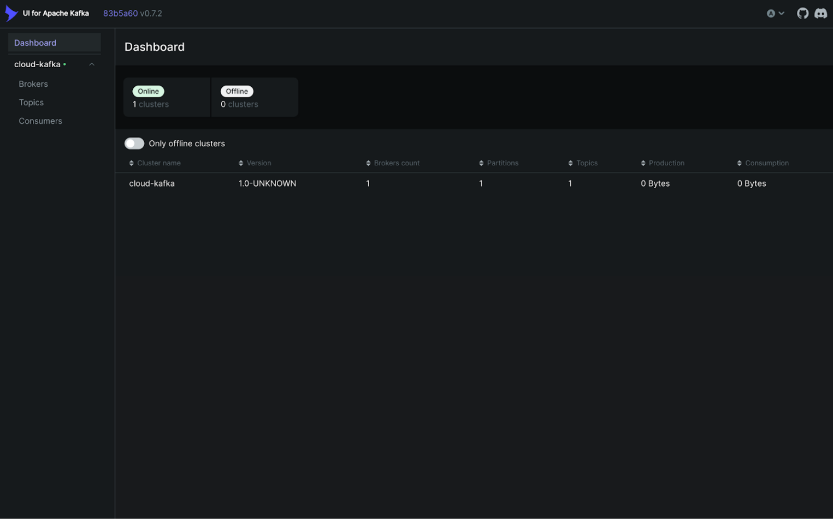Click the 83b5a60 commit hash link
Viewport: 833px width, 519px height.
click(x=120, y=14)
